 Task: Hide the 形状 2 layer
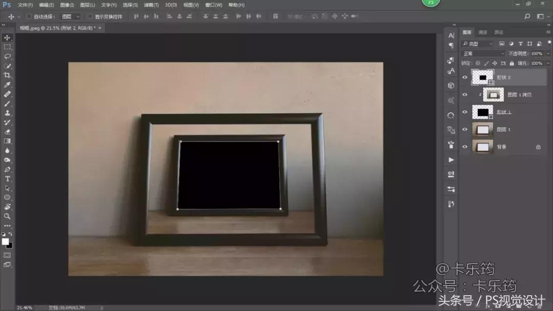pyautogui.click(x=465, y=77)
